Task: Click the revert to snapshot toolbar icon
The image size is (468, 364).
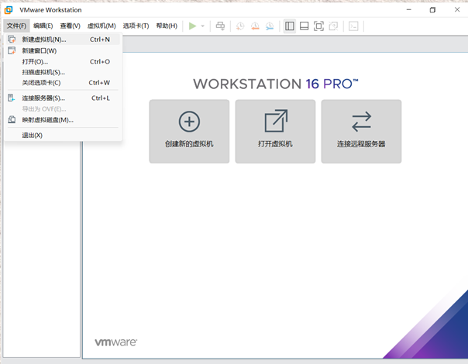Action: click(x=255, y=26)
